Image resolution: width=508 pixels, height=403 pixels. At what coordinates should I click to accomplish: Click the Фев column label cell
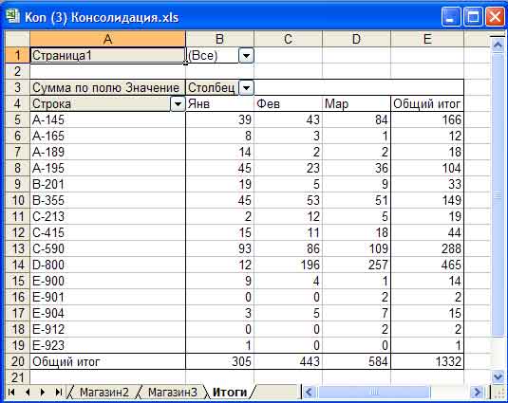288,103
